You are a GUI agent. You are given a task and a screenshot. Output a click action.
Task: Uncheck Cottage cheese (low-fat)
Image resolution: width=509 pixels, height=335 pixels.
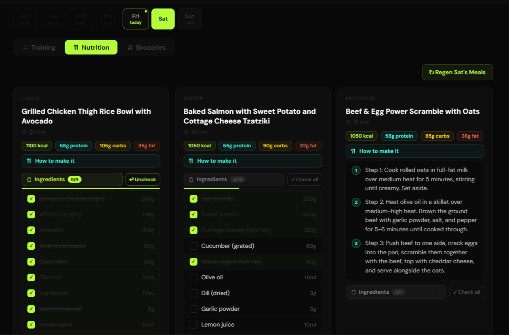pos(194,230)
